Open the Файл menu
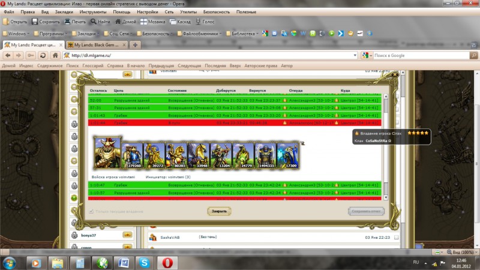Viewport: 480px width, 270px height. (9, 12)
